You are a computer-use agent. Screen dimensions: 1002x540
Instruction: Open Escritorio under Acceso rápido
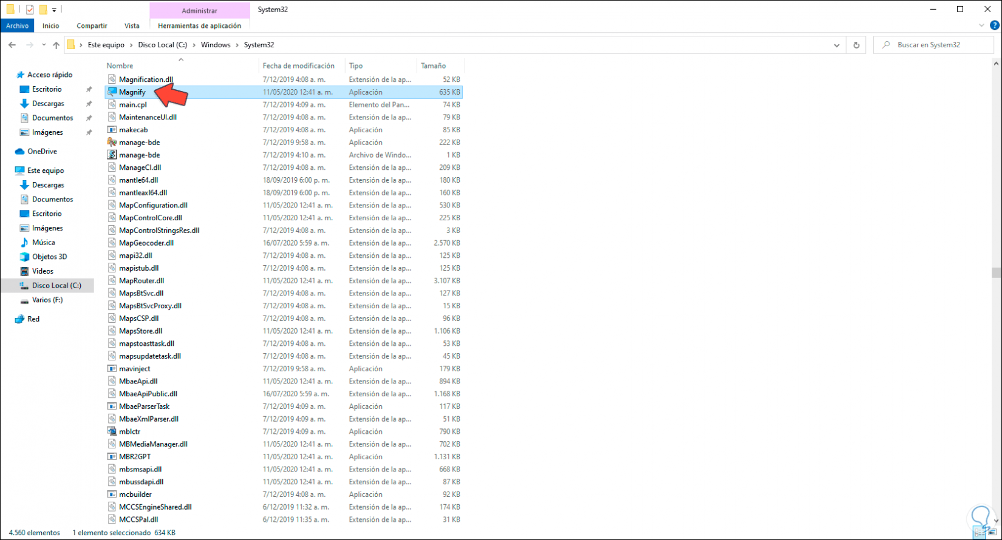pyautogui.click(x=47, y=89)
